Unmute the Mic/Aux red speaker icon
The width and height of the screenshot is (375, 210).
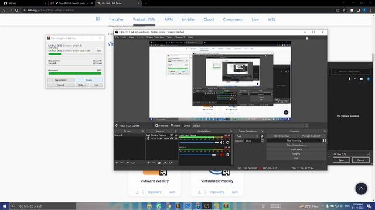[222, 155]
